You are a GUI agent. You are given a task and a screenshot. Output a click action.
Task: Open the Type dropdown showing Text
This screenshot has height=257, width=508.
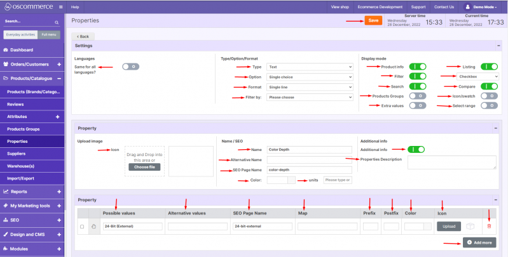[309, 67]
